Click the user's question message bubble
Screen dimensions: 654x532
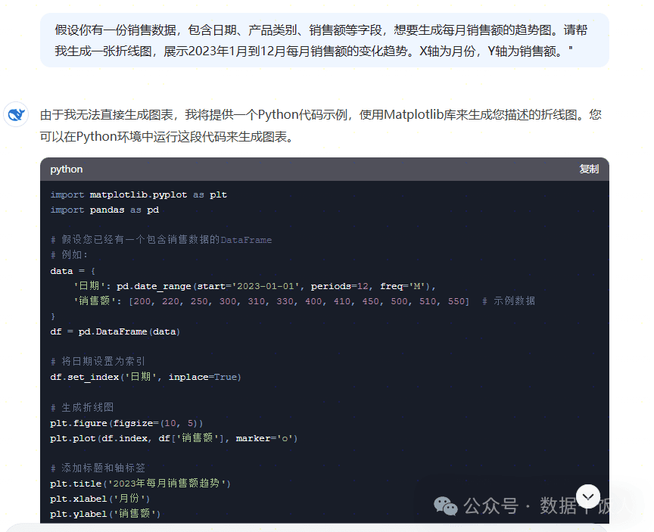pos(325,40)
